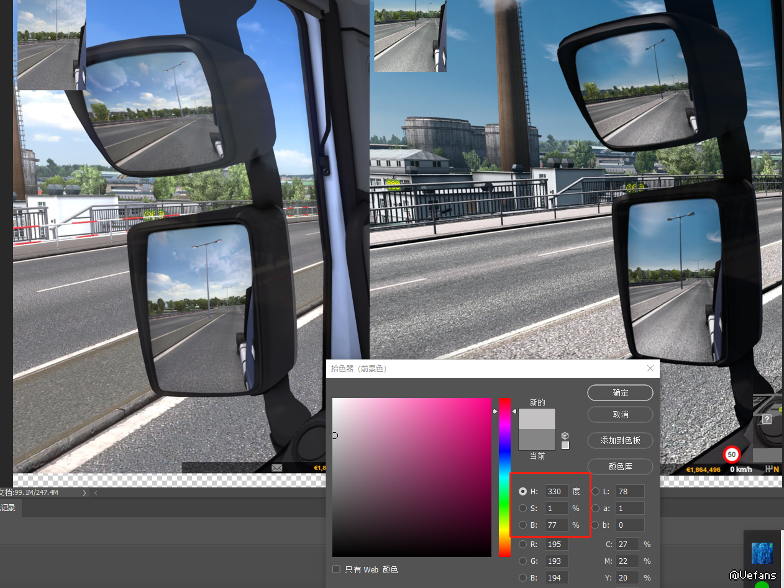Viewport: 784px width, 588px height.
Task: Click 添加到色板 button
Action: coord(620,440)
